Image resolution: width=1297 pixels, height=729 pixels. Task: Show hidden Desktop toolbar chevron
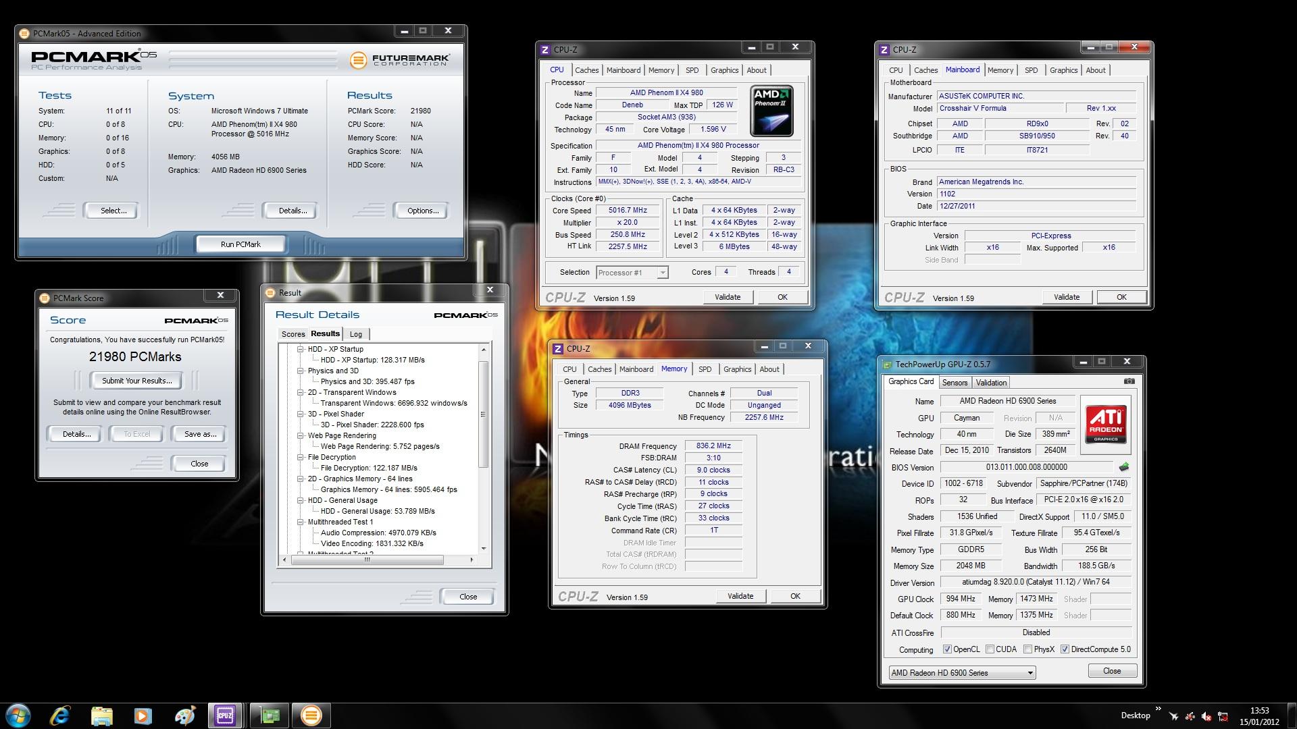(x=1158, y=709)
